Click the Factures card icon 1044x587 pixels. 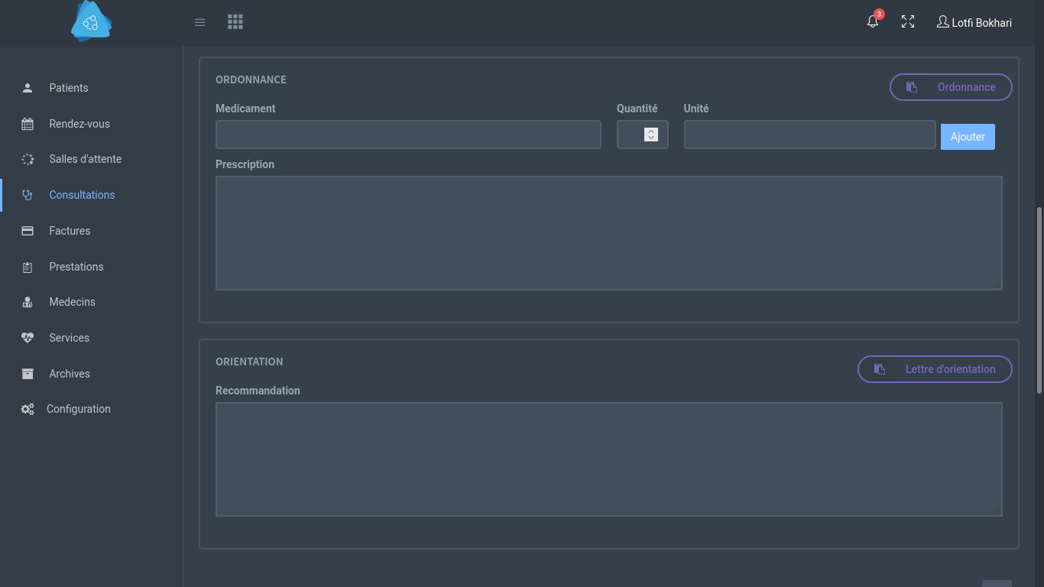point(28,231)
